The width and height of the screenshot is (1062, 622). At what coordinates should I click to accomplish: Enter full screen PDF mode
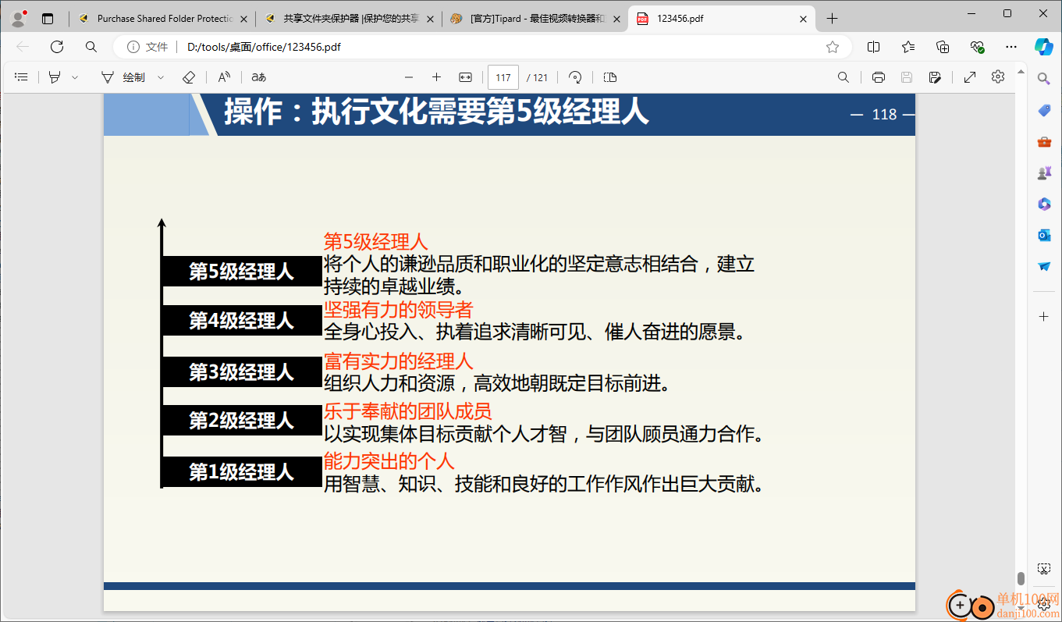click(970, 77)
